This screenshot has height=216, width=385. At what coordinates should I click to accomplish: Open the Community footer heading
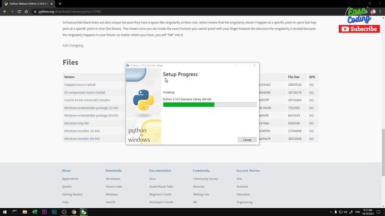[x=201, y=170]
